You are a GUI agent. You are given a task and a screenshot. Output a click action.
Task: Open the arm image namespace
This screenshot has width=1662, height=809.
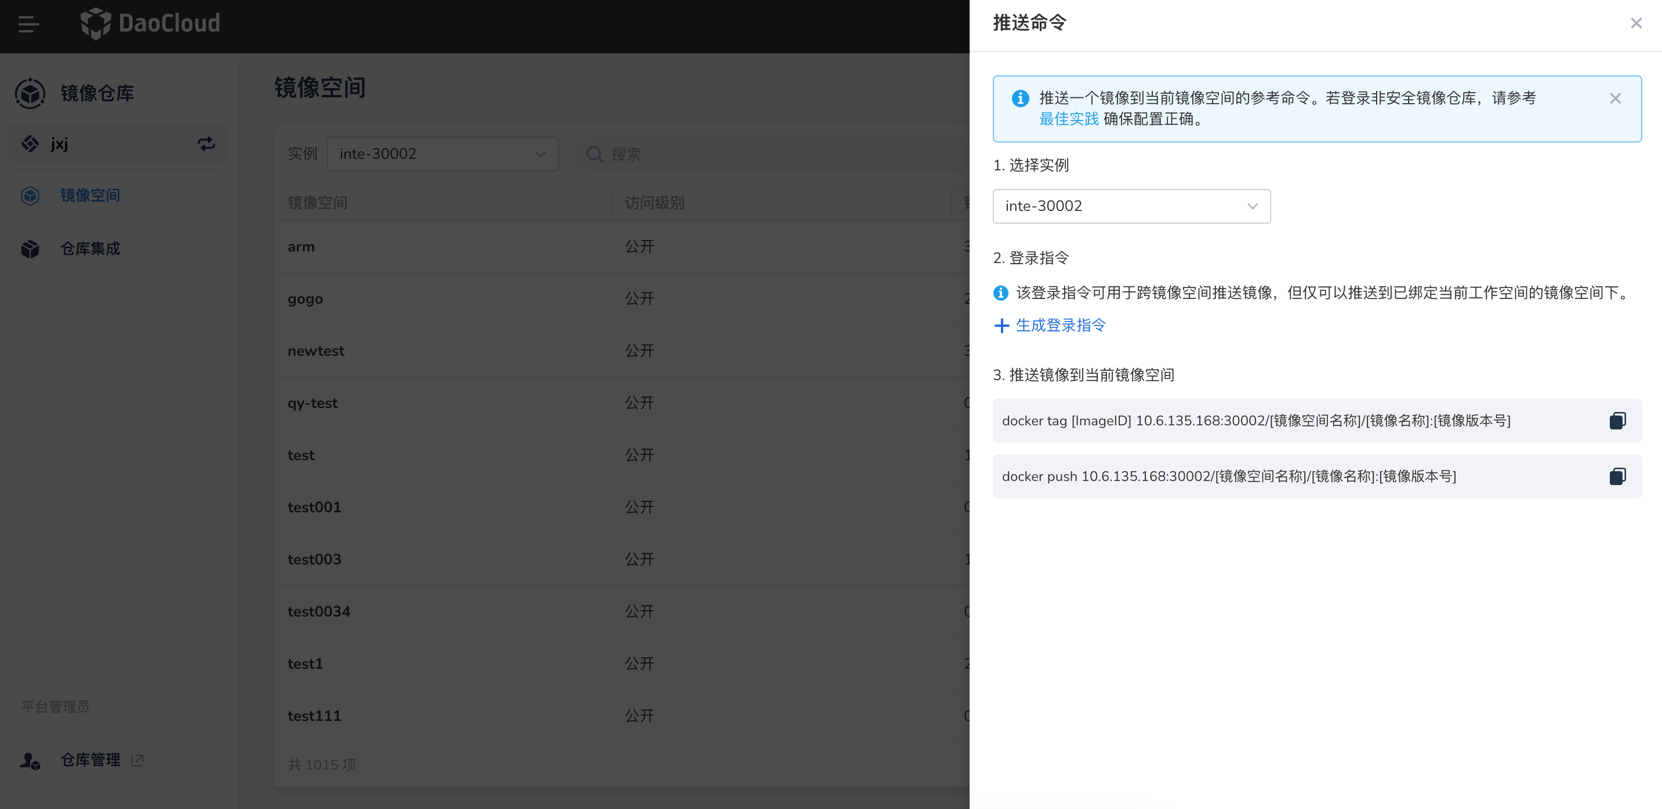pyautogui.click(x=300, y=246)
